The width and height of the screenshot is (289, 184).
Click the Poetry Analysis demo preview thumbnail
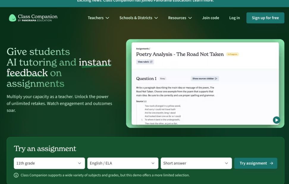pos(205,84)
